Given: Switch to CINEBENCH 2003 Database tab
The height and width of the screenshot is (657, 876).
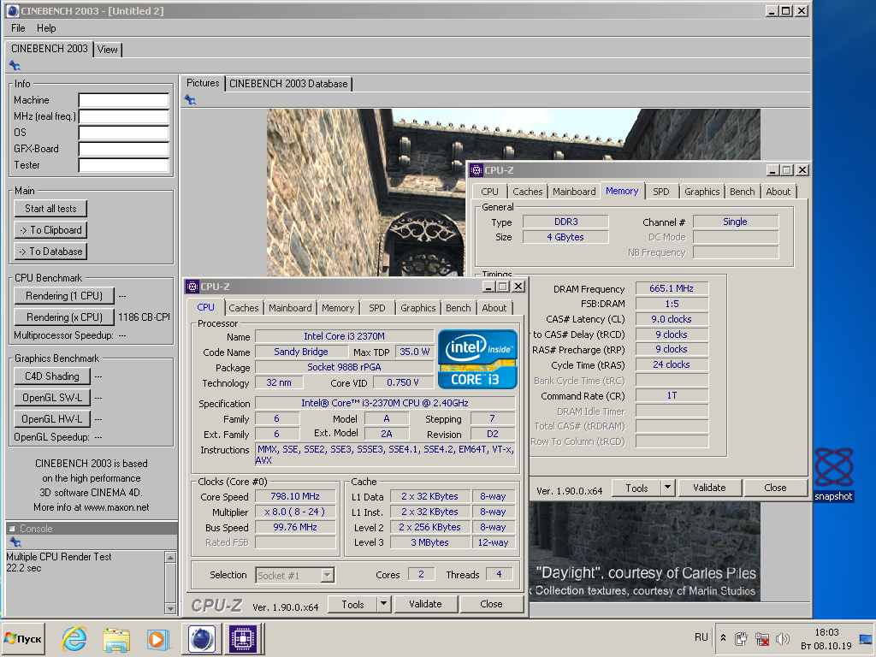Looking at the screenshot, I should coord(288,84).
